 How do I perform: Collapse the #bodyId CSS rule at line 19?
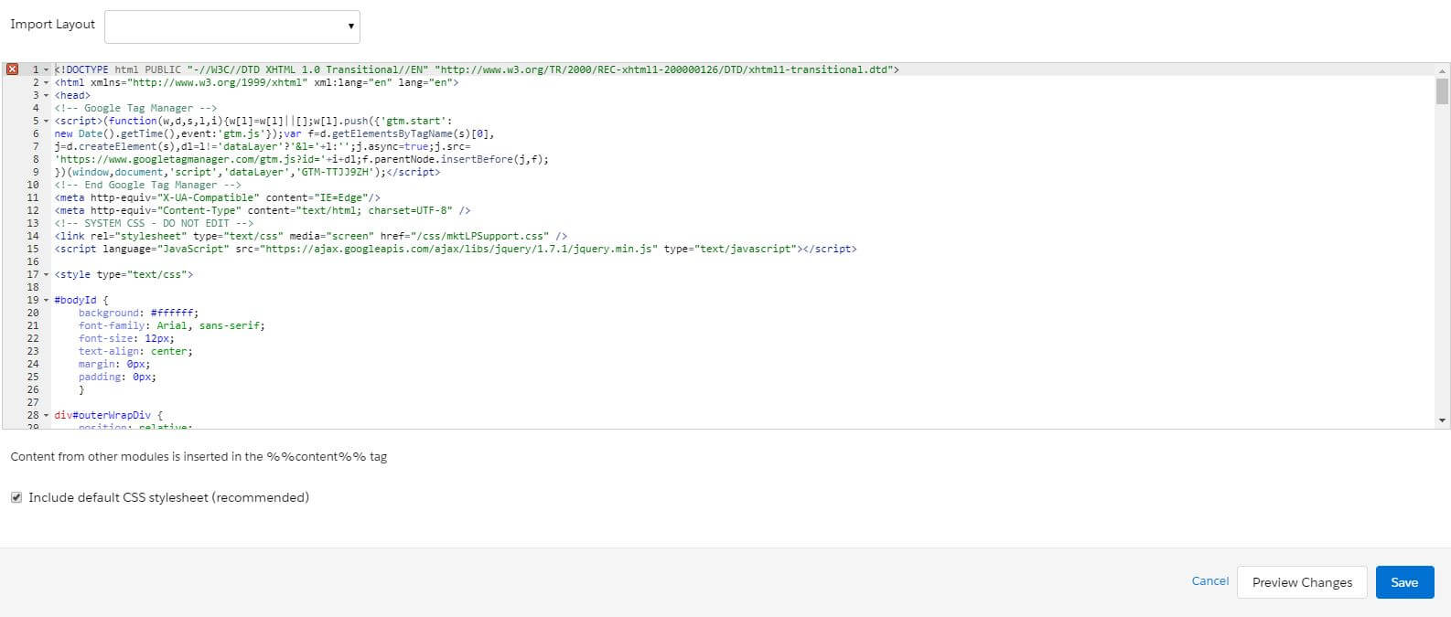coord(47,300)
